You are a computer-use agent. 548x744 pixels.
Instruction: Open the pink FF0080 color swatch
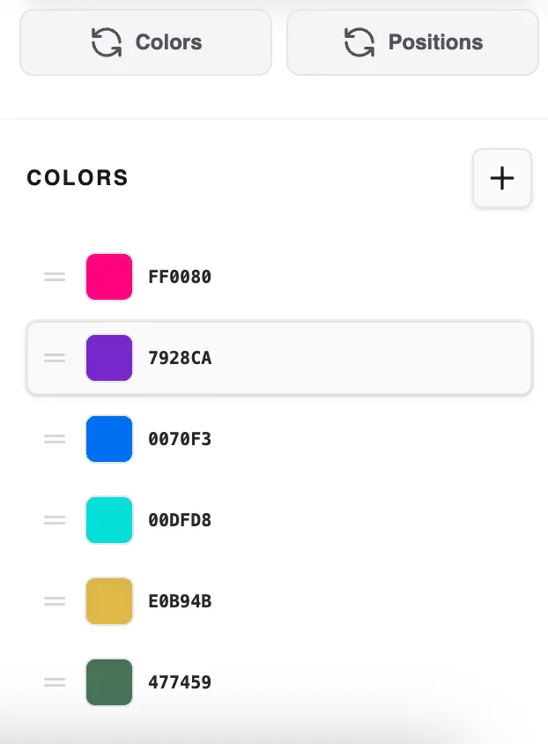coord(109,277)
